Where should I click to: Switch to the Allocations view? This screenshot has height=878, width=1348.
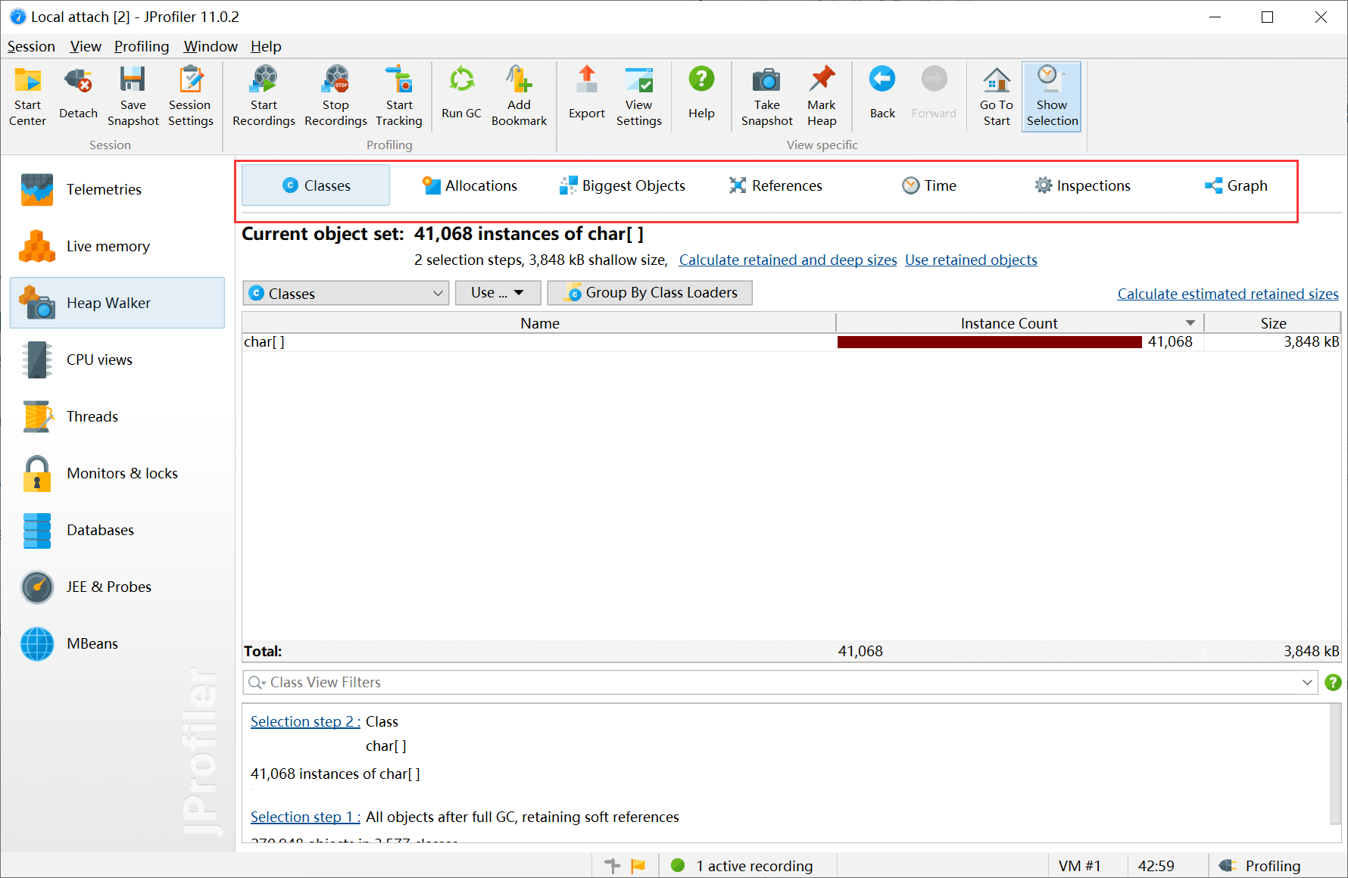tap(470, 185)
